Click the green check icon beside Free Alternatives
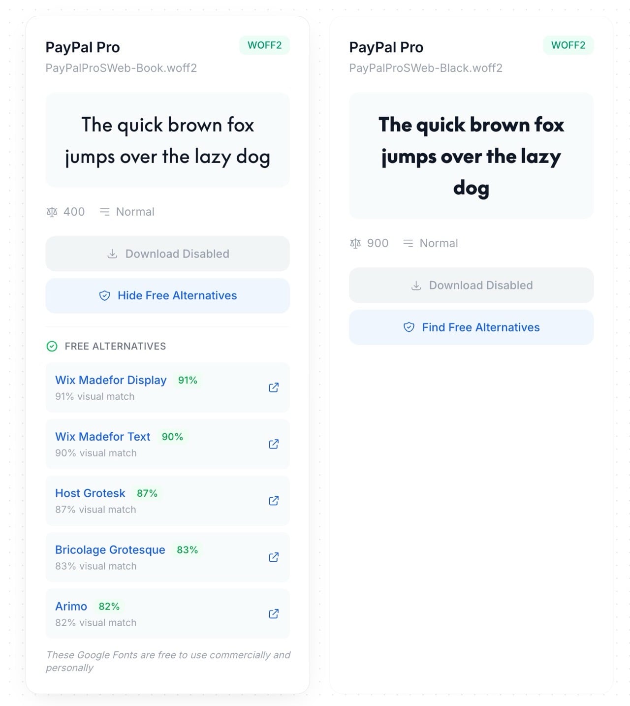Screen dimensions: 630x706 pos(52,347)
